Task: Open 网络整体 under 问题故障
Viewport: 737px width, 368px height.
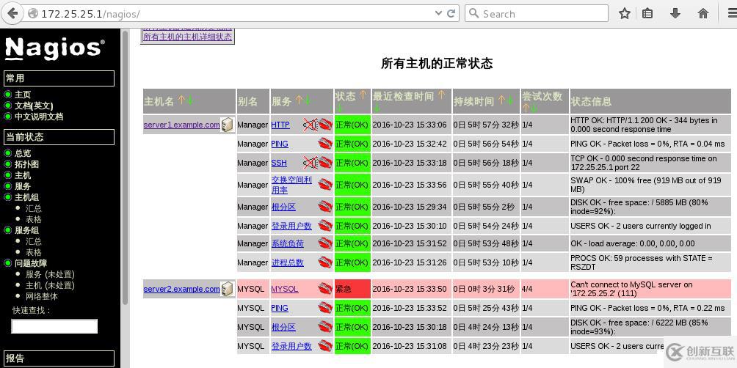Action: [x=42, y=297]
